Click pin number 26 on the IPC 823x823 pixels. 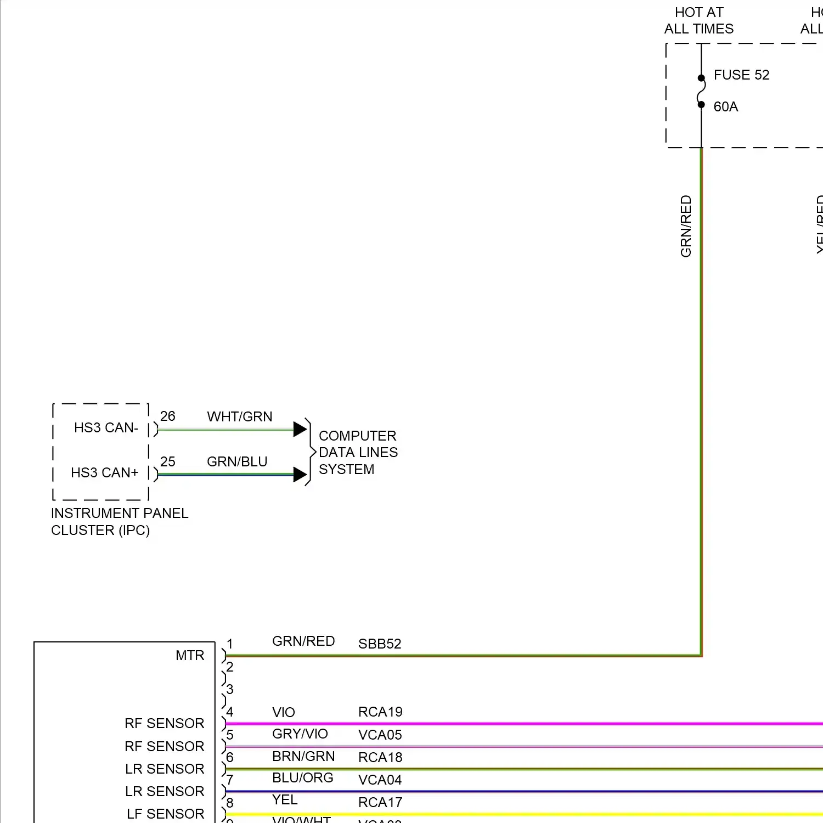(167, 416)
